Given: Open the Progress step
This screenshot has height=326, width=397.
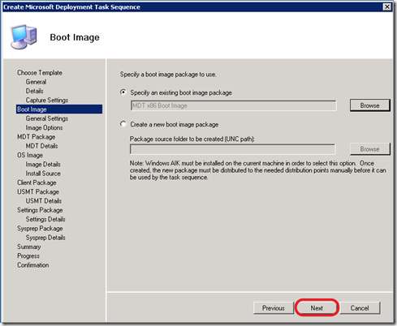Looking at the screenshot, I should (x=28, y=256).
